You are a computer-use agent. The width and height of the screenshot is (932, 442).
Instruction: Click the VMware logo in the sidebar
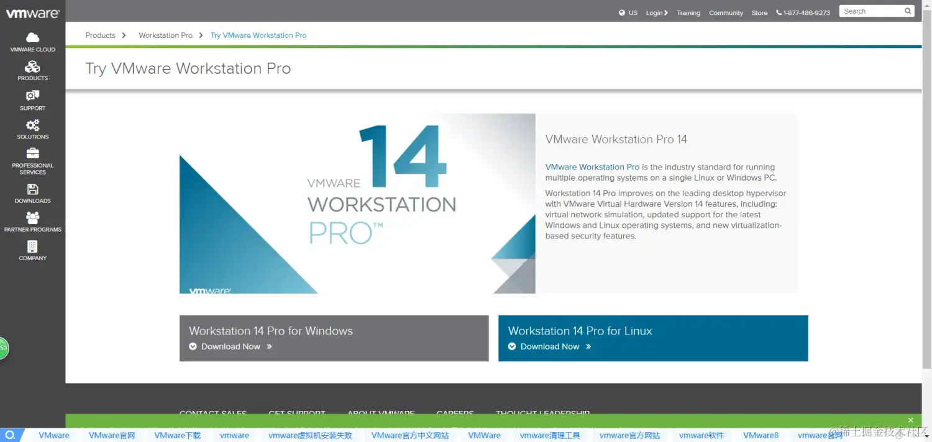(32, 13)
